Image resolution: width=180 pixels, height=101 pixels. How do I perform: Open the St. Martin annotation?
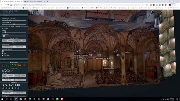pos(110,59)
